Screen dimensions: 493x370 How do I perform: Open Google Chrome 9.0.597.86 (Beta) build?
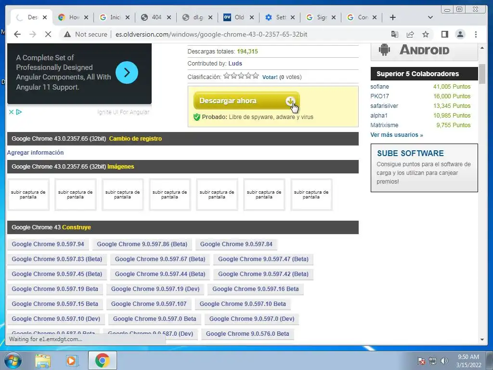coord(142,244)
